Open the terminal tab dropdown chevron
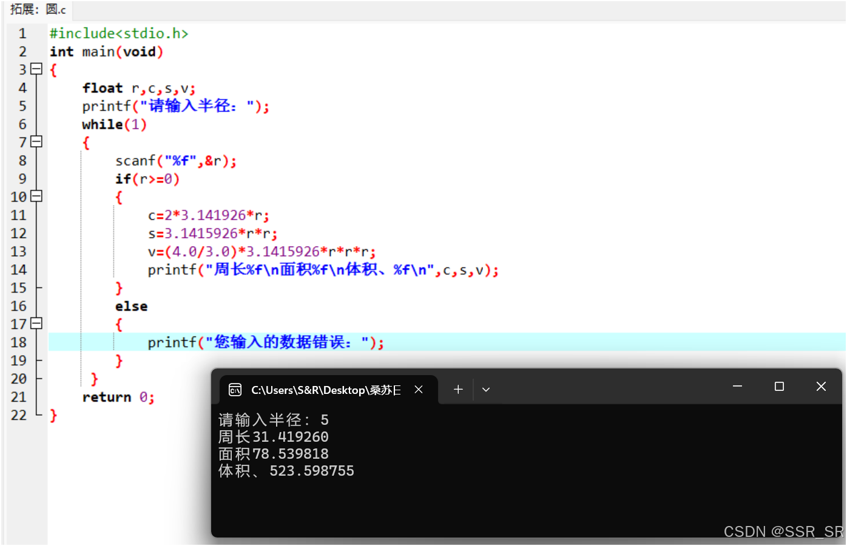This screenshot has height=546, width=847. (486, 390)
